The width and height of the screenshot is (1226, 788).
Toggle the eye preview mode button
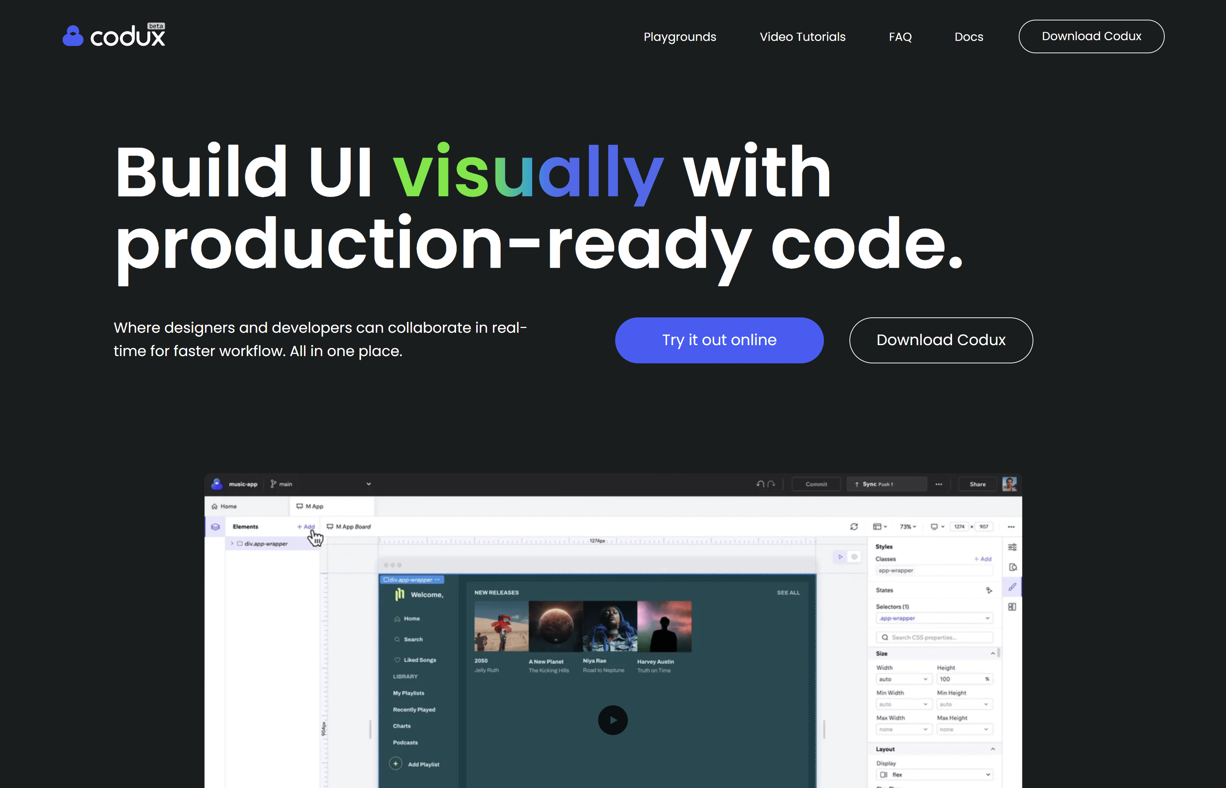tap(854, 557)
